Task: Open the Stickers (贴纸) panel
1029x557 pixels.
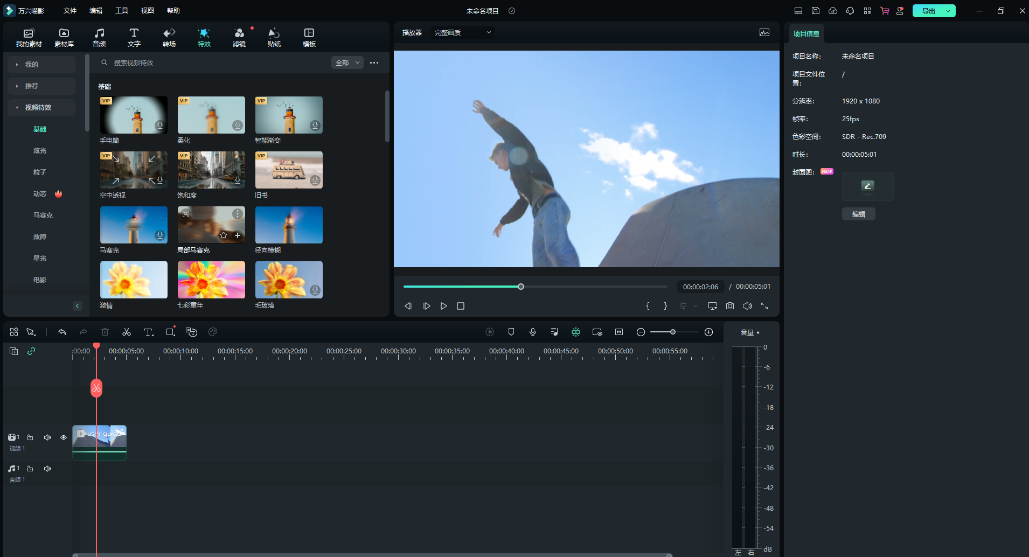Action: coord(274,37)
